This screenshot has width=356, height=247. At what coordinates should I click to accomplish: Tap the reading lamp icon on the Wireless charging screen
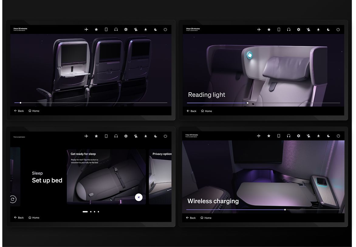click(x=318, y=136)
